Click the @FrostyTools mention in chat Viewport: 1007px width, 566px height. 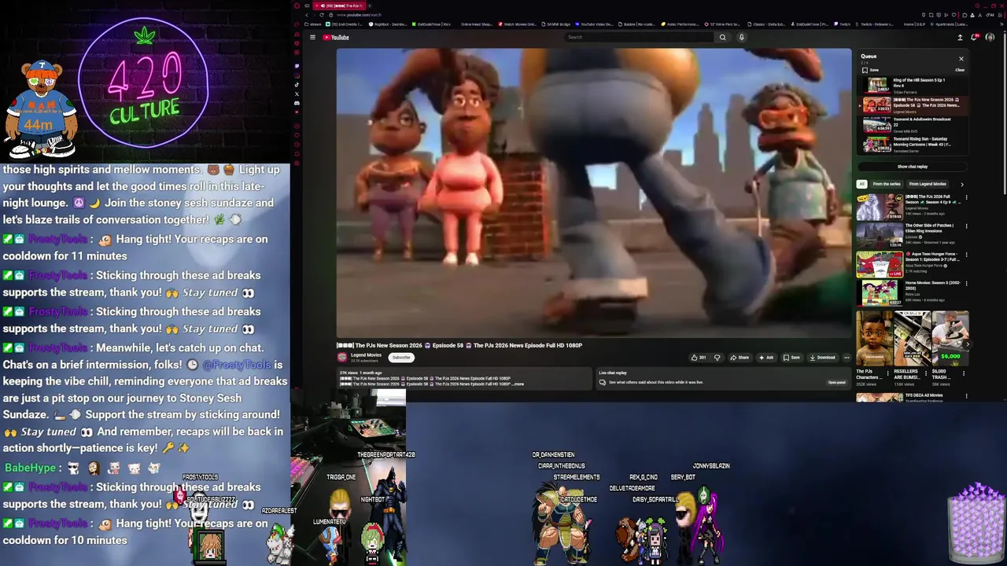237,365
